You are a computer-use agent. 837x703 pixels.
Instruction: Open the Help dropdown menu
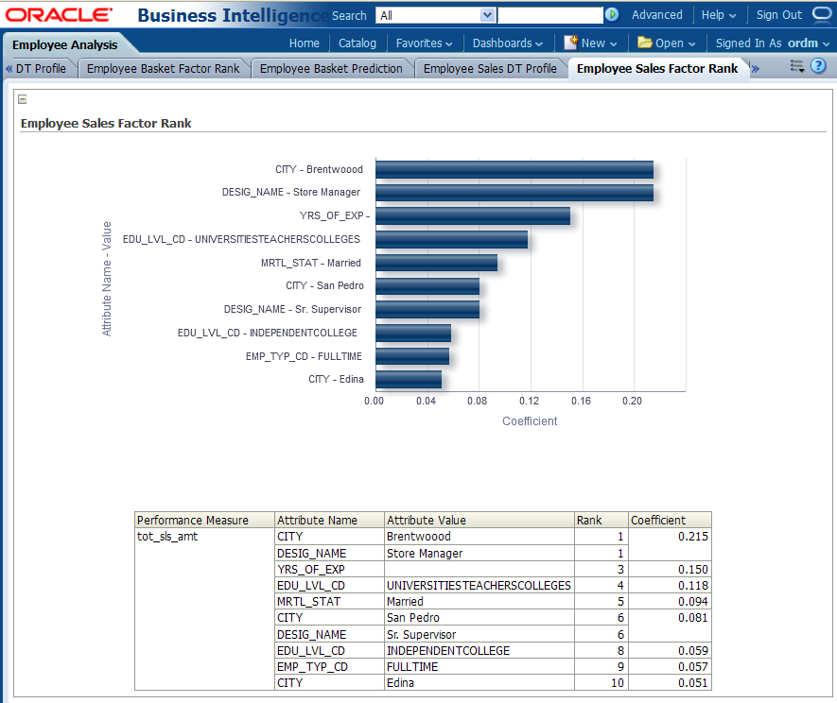pos(719,15)
